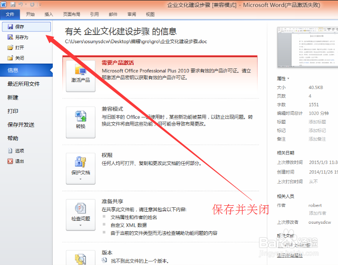Click the pages value 4
This screenshot has height=265, width=338.
pos(310,96)
